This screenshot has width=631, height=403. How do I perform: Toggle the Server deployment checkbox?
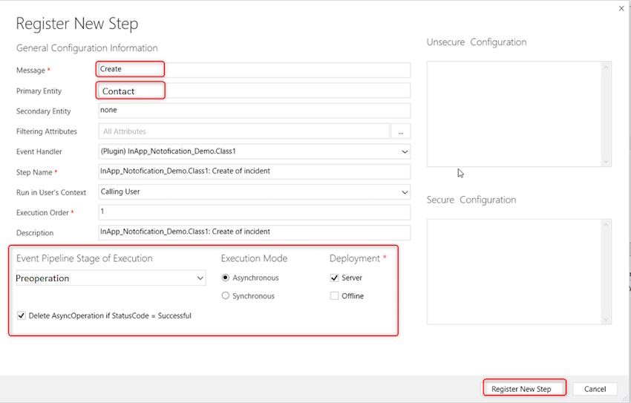(334, 278)
